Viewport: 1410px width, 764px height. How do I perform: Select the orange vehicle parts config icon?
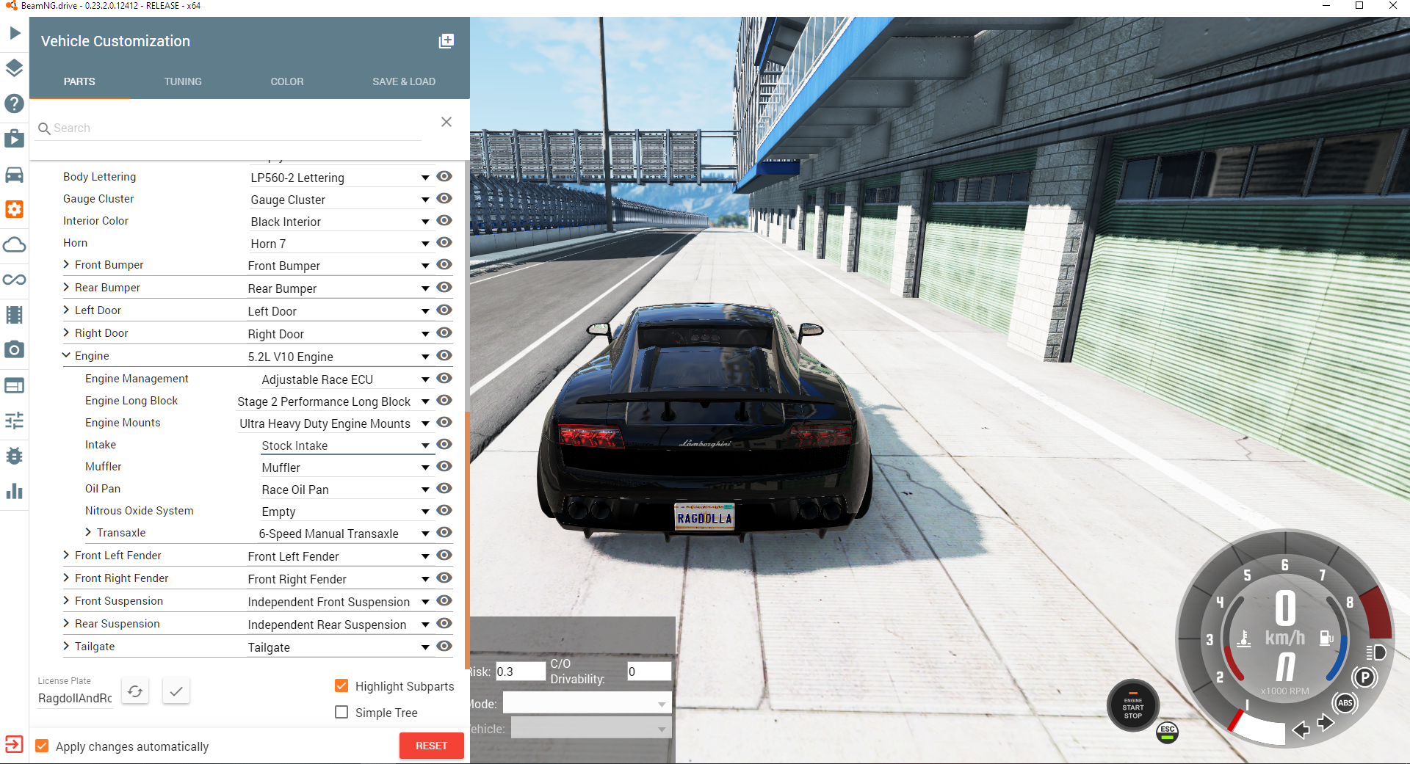(15, 209)
